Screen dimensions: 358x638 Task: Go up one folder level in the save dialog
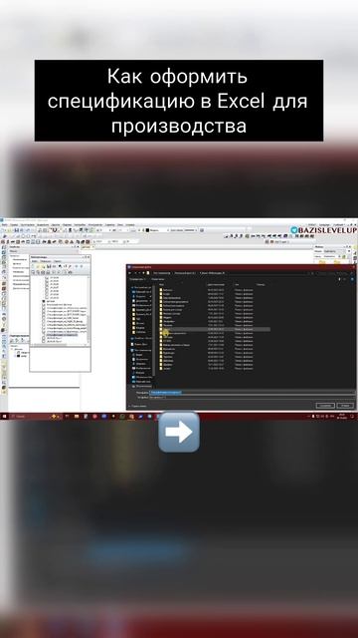point(143,273)
